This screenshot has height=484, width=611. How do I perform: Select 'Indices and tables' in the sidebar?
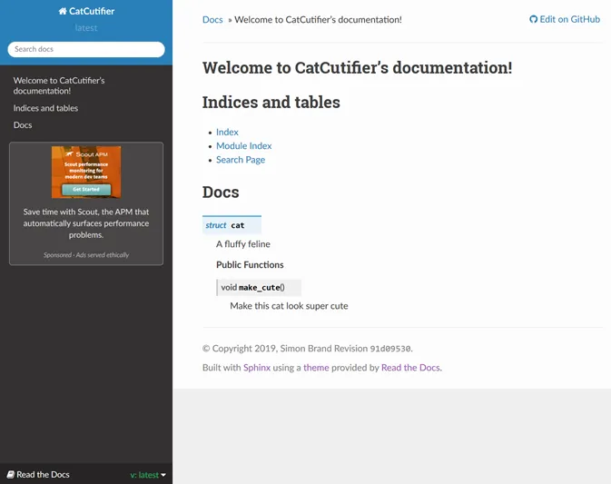(45, 108)
